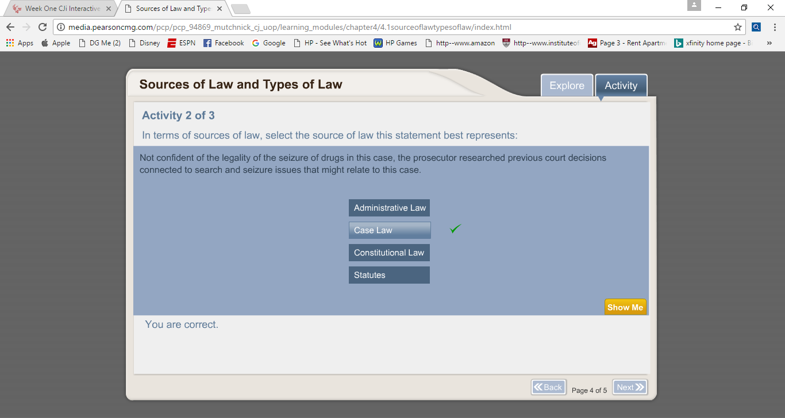Select the Administrative Law answer option

coord(389,208)
